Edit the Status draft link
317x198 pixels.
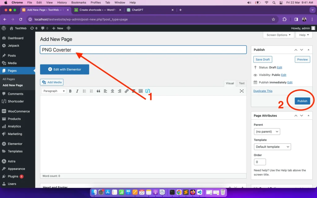[280, 67]
